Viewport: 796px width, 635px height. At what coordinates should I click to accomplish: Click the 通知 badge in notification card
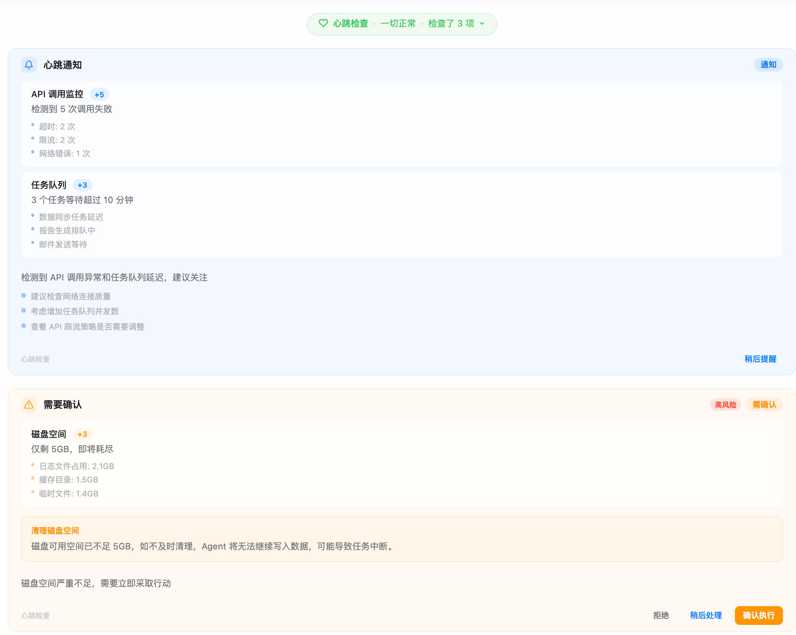point(768,65)
